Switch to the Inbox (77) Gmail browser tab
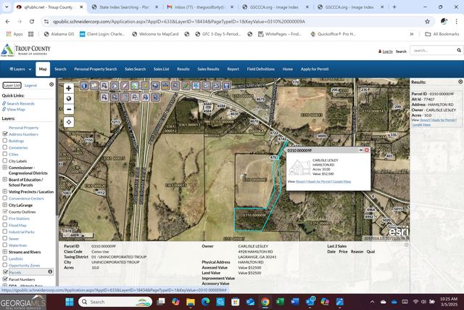Image resolution: width=464 pixels, height=310 pixels. [199, 7]
